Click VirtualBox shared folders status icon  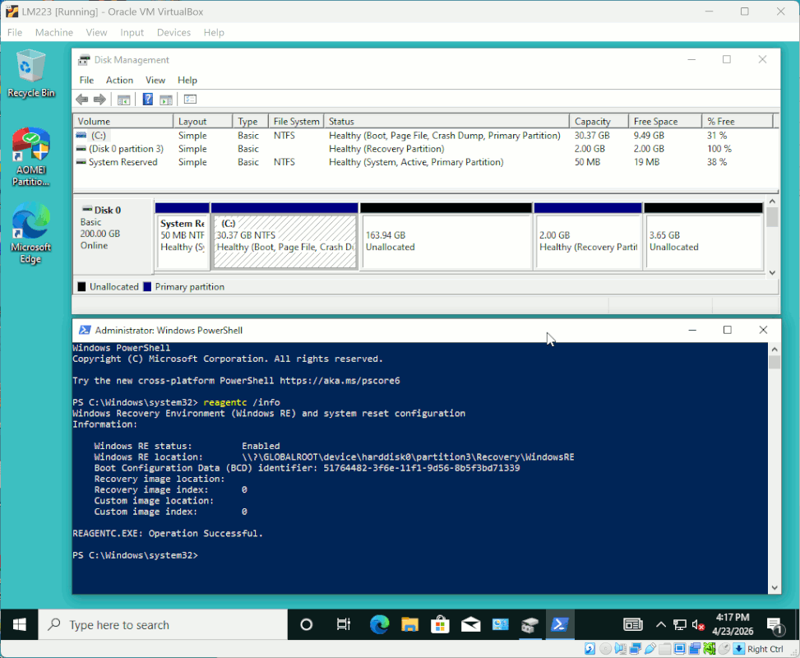[x=665, y=649]
